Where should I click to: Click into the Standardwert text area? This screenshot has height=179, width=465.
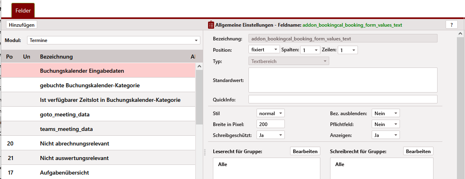(343, 80)
